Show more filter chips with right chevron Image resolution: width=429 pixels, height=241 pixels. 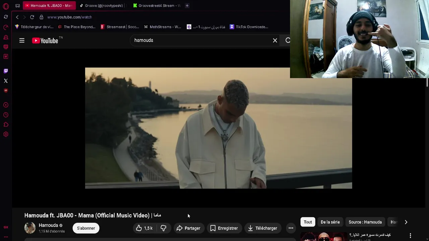click(406, 222)
